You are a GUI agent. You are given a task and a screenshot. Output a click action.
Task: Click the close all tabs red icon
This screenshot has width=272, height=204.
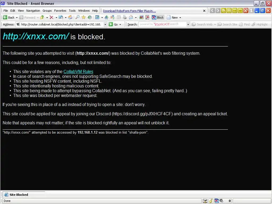(x=246, y=11)
